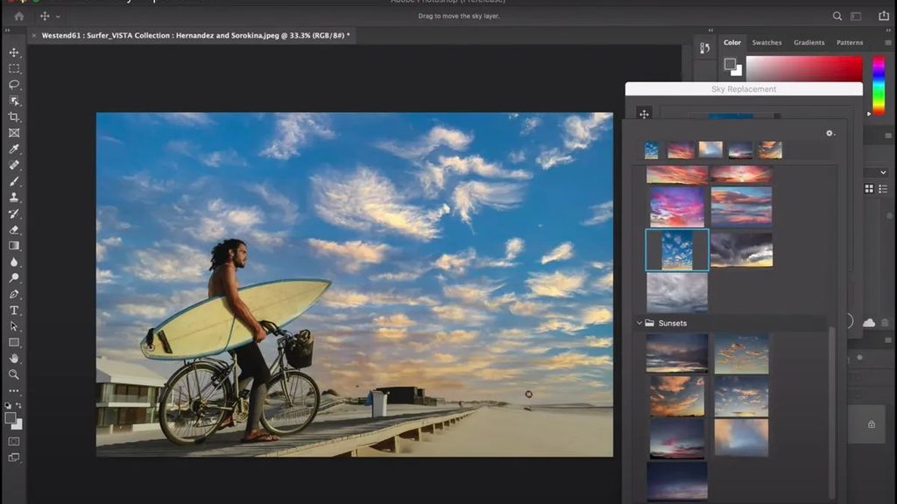
Task: Select the Crop tool
Action: [13, 116]
